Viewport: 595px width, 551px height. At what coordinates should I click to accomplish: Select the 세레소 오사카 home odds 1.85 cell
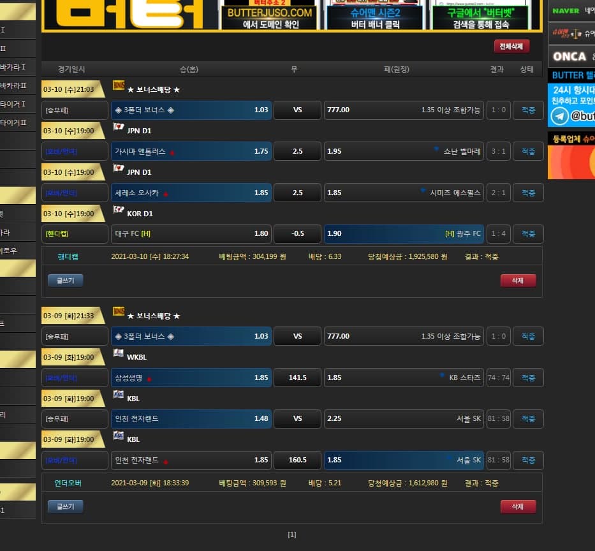(x=191, y=193)
